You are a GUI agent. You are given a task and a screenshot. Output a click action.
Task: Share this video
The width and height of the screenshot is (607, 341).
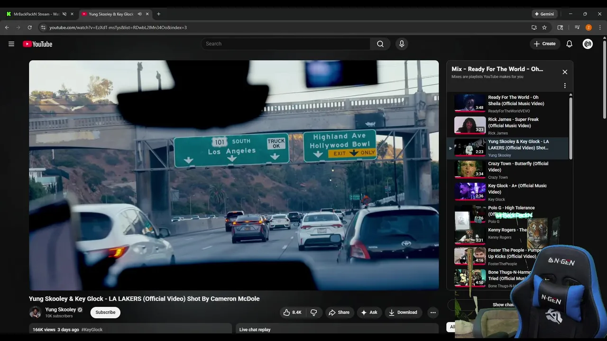339,313
